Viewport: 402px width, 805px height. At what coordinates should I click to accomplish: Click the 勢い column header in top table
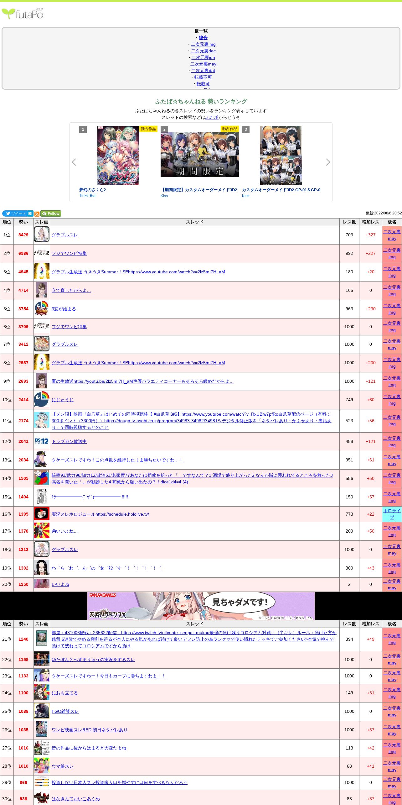click(23, 222)
